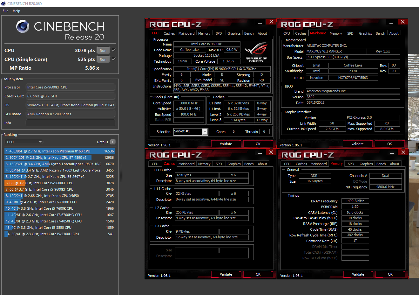Screen dimensions: 419x295
Task: Select the i5-9600KF row scoring 3046
Action: 60,189
